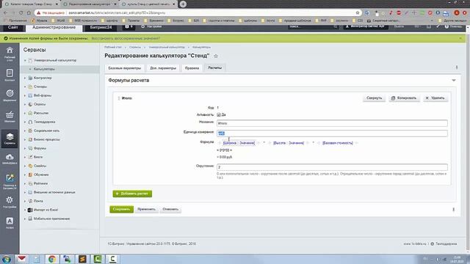Click the Копировать button
The height and width of the screenshot is (264, 470).
point(404,98)
